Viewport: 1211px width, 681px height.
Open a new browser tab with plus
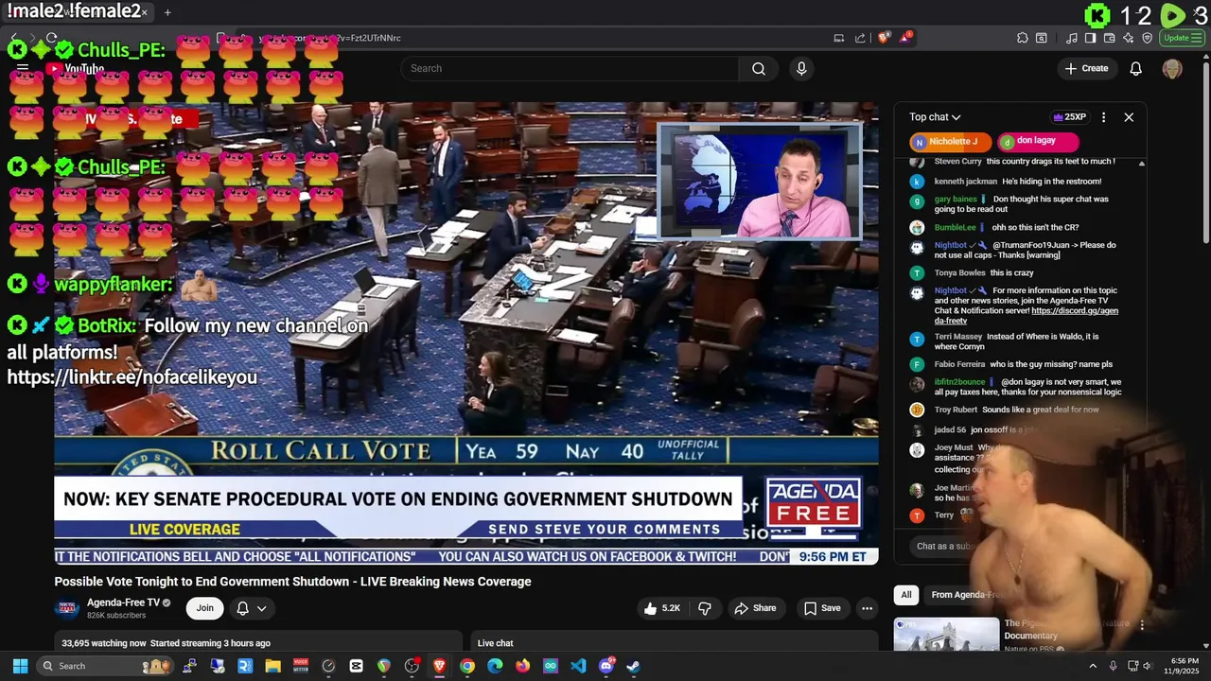tap(167, 12)
